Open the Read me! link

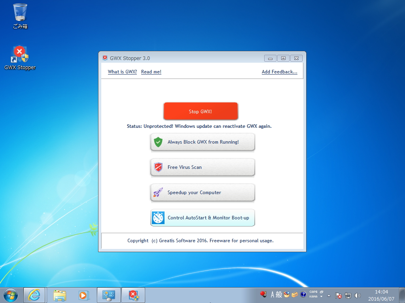coord(151,72)
